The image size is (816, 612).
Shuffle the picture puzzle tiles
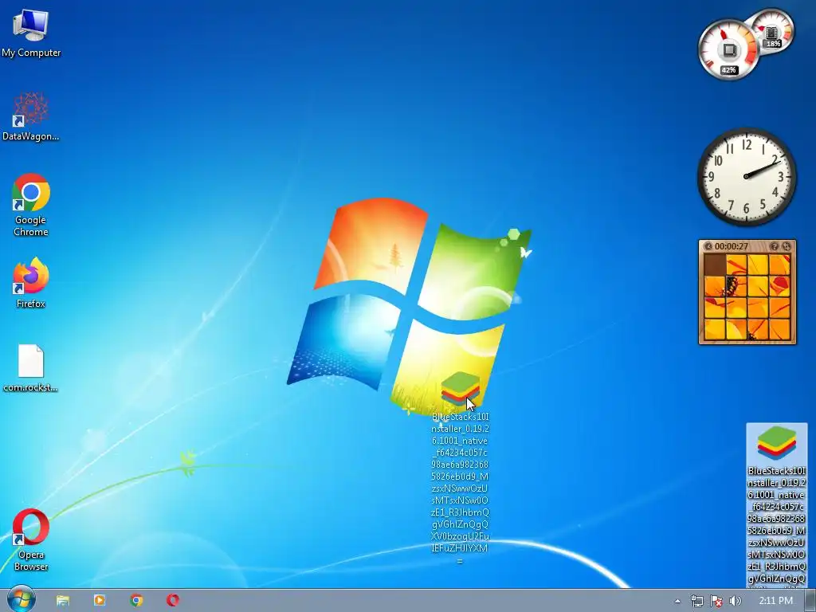(787, 246)
